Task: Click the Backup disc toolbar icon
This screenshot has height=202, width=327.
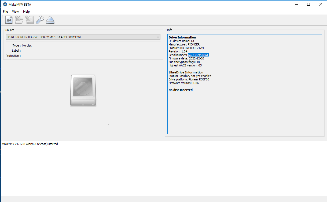Action: click(x=30, y=20)
